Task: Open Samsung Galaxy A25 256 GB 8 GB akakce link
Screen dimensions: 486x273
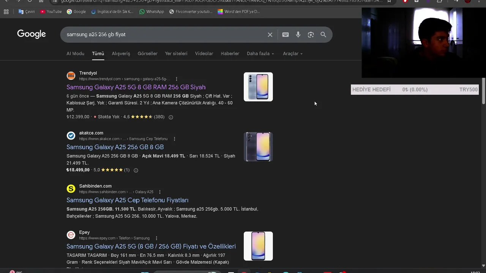Action: pos(115,147)
